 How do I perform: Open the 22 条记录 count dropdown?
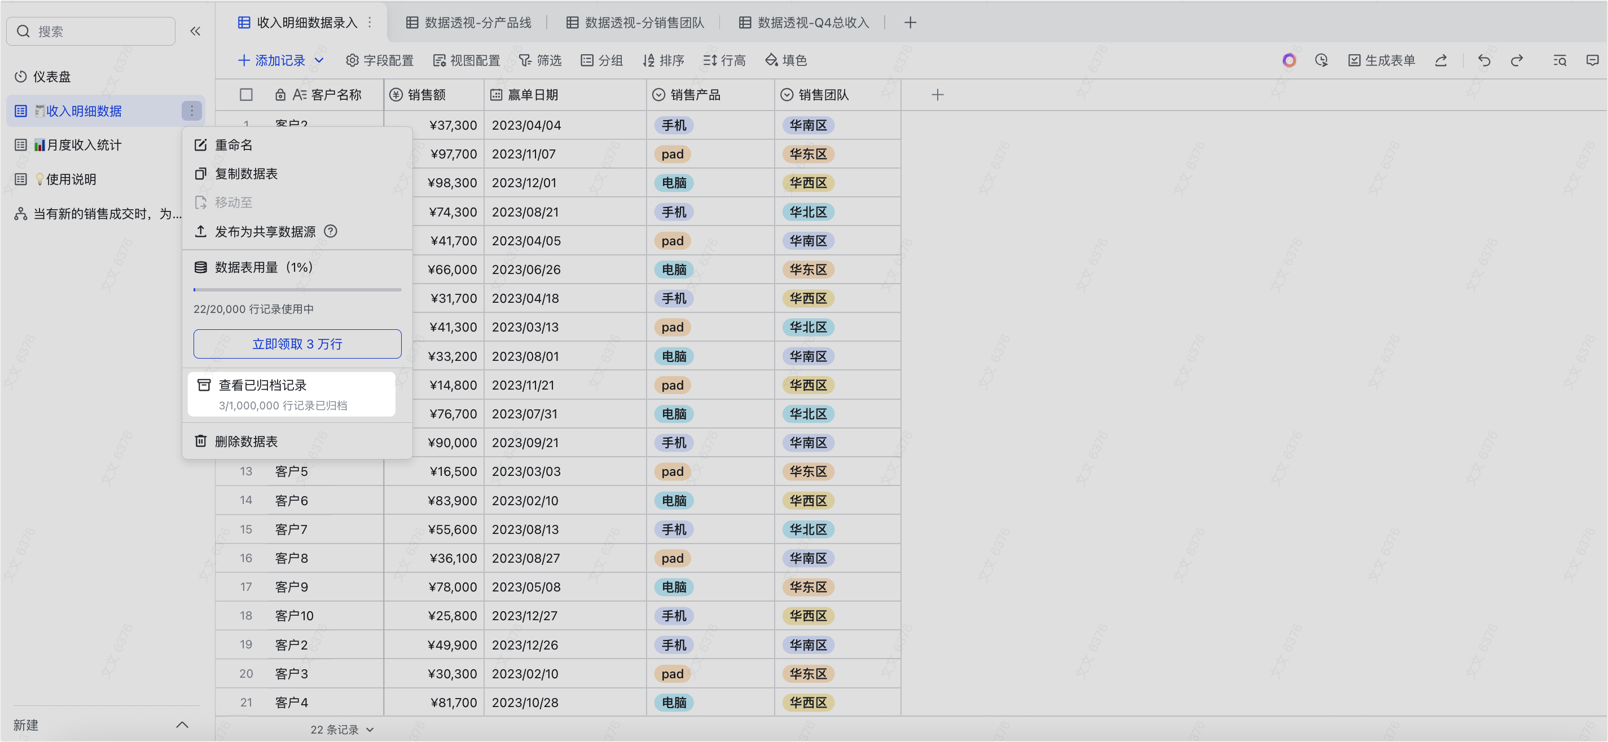pos(342,730)
